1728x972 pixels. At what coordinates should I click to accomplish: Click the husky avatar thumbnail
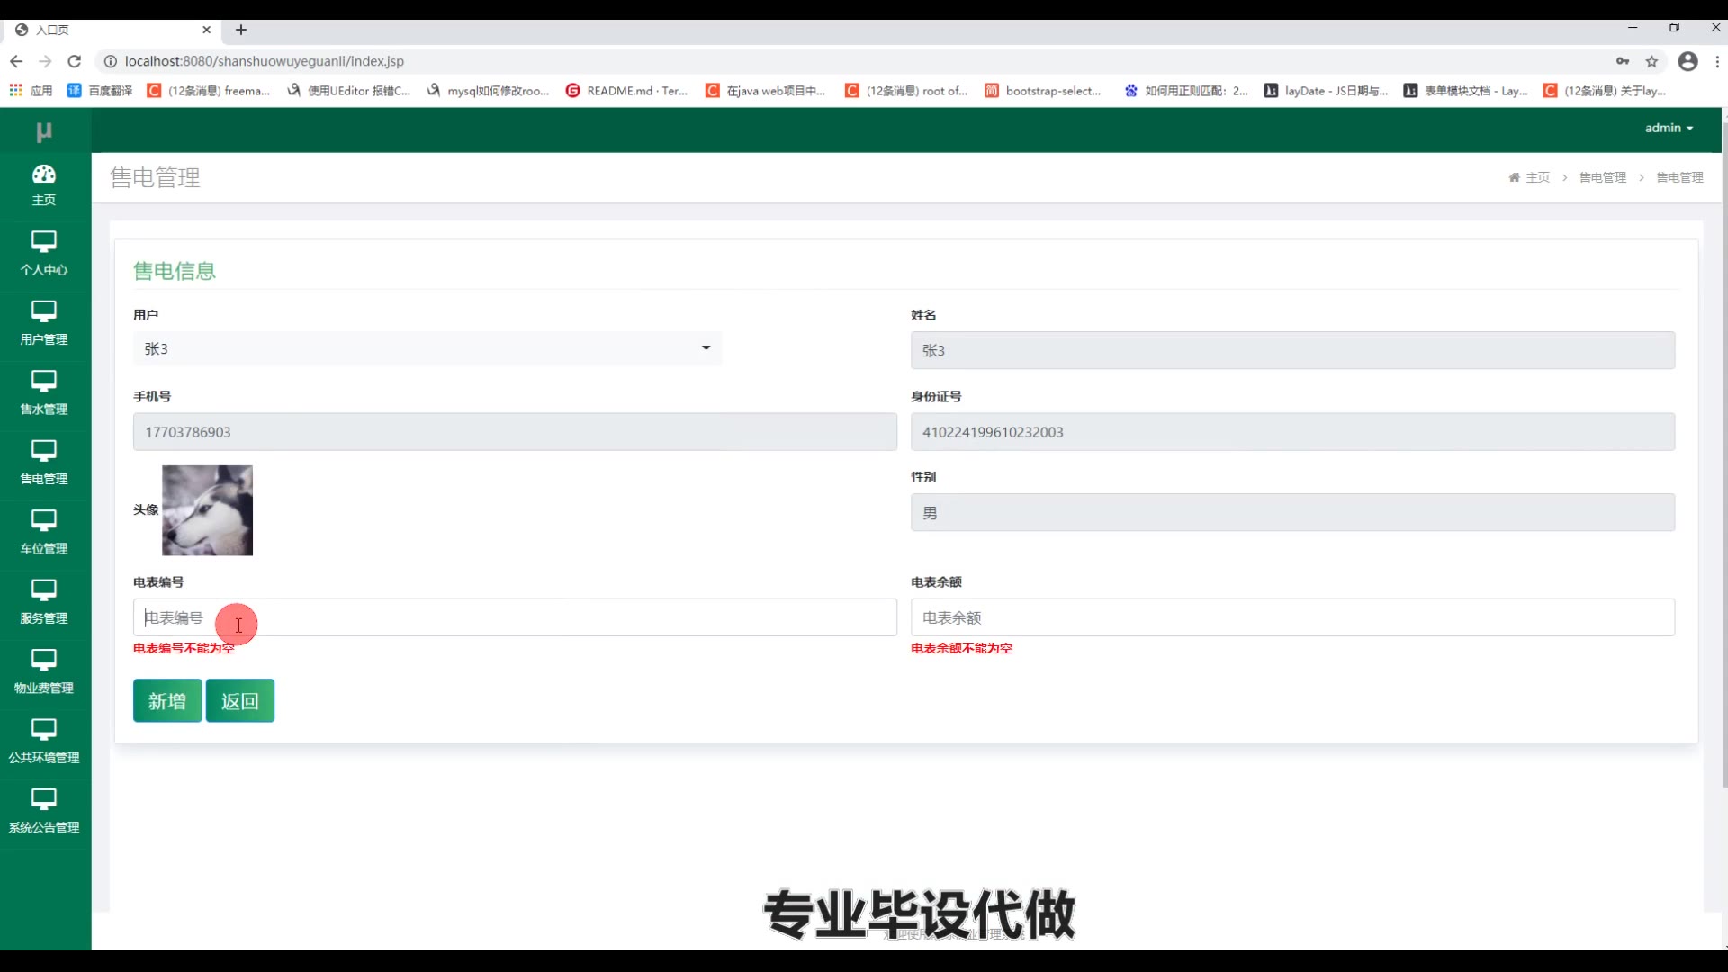(x=207, y=510)
